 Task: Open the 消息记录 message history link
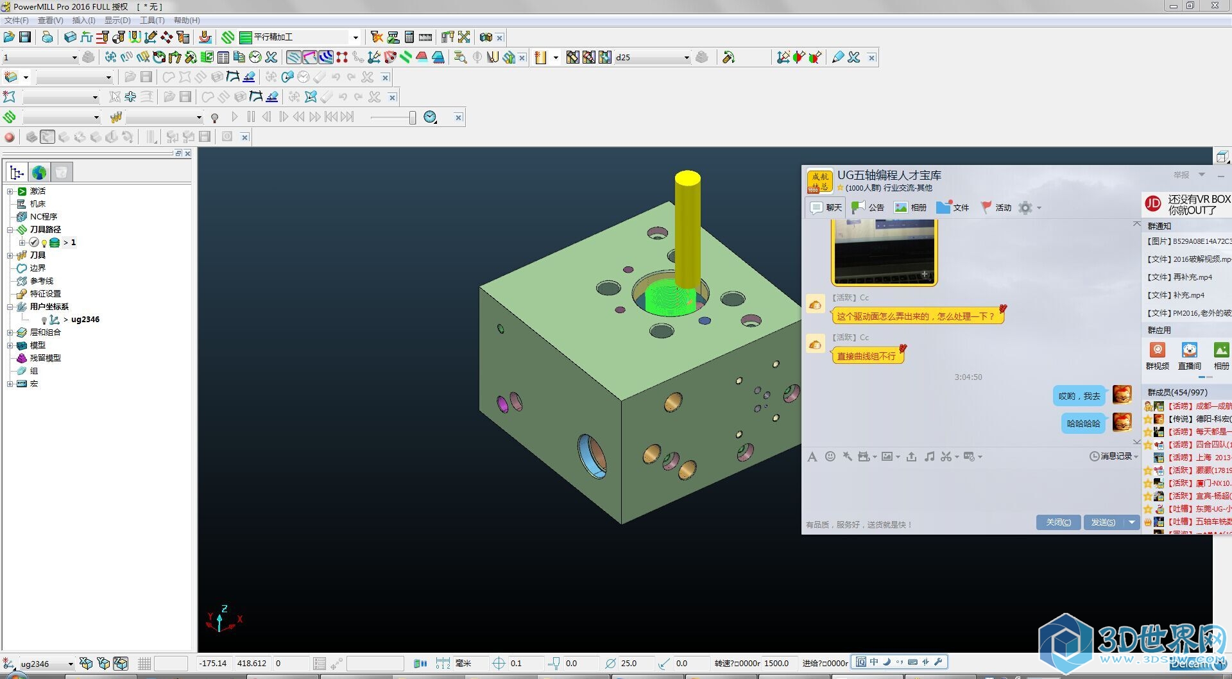pyautogui.click(x=1113, y=456)
